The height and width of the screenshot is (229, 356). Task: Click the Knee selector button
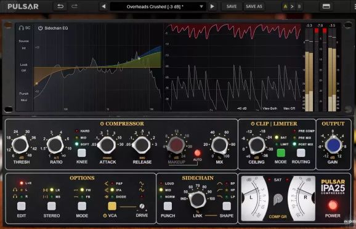(x=82, y=153)
